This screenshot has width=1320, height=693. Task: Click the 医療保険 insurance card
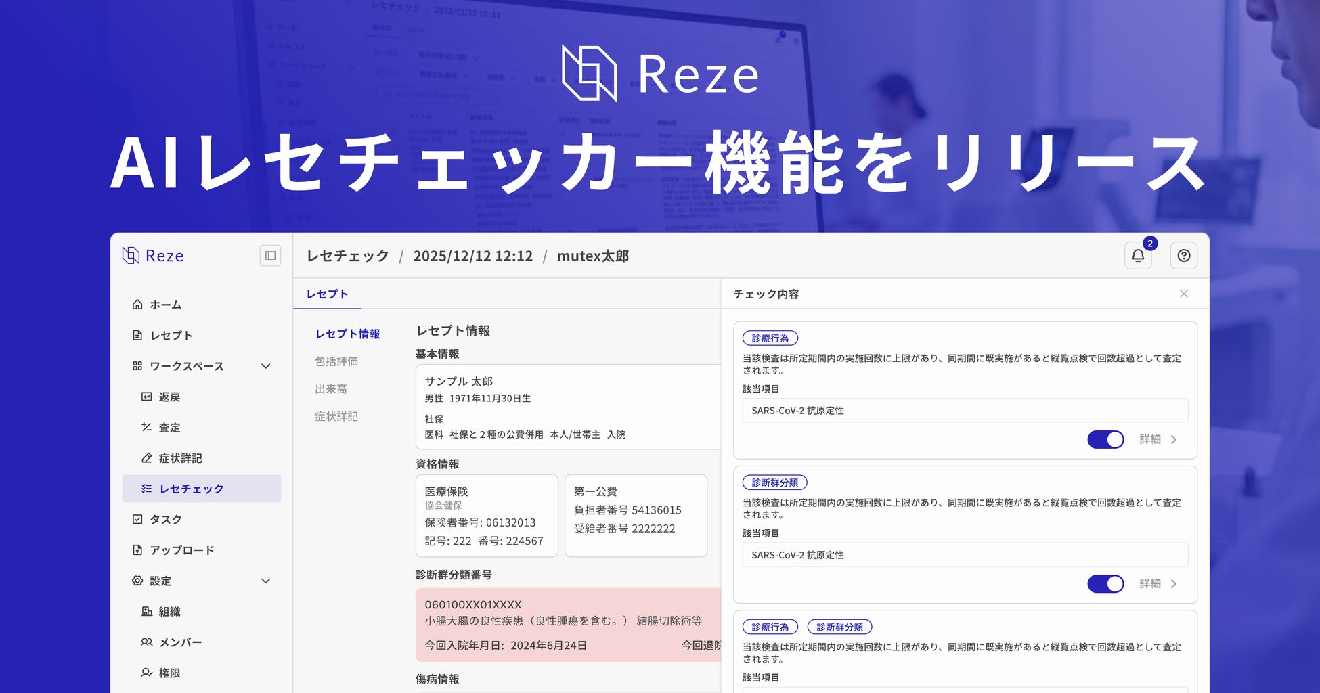pos(487,516)
